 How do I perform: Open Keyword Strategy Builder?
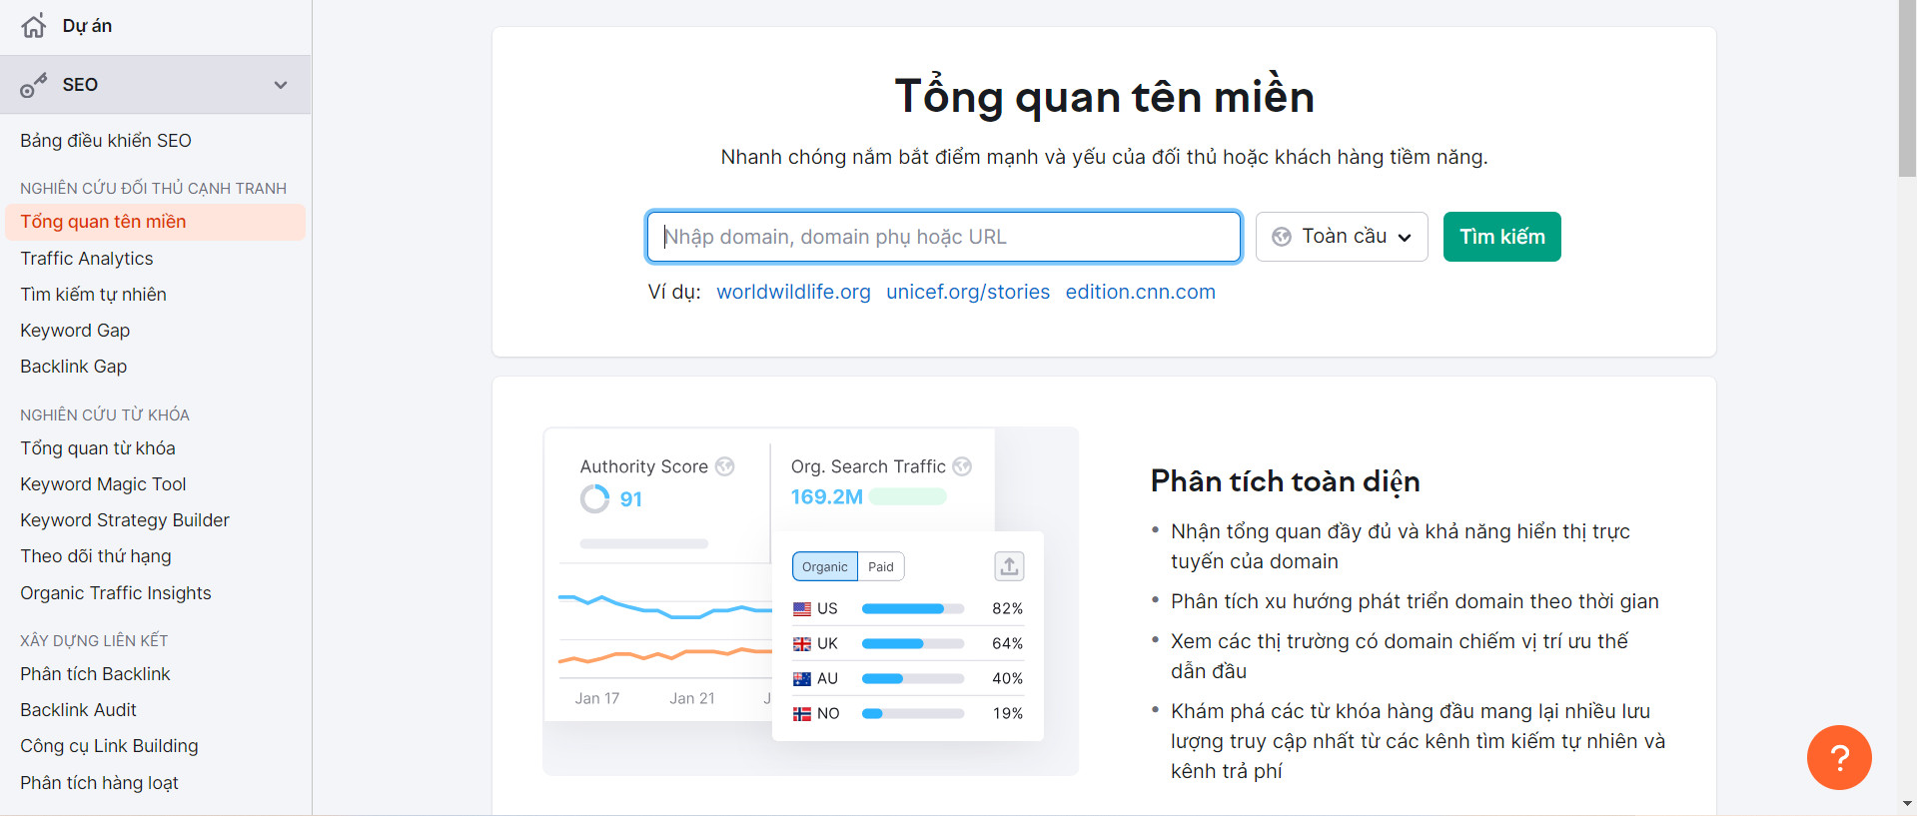tap(125, 520)
